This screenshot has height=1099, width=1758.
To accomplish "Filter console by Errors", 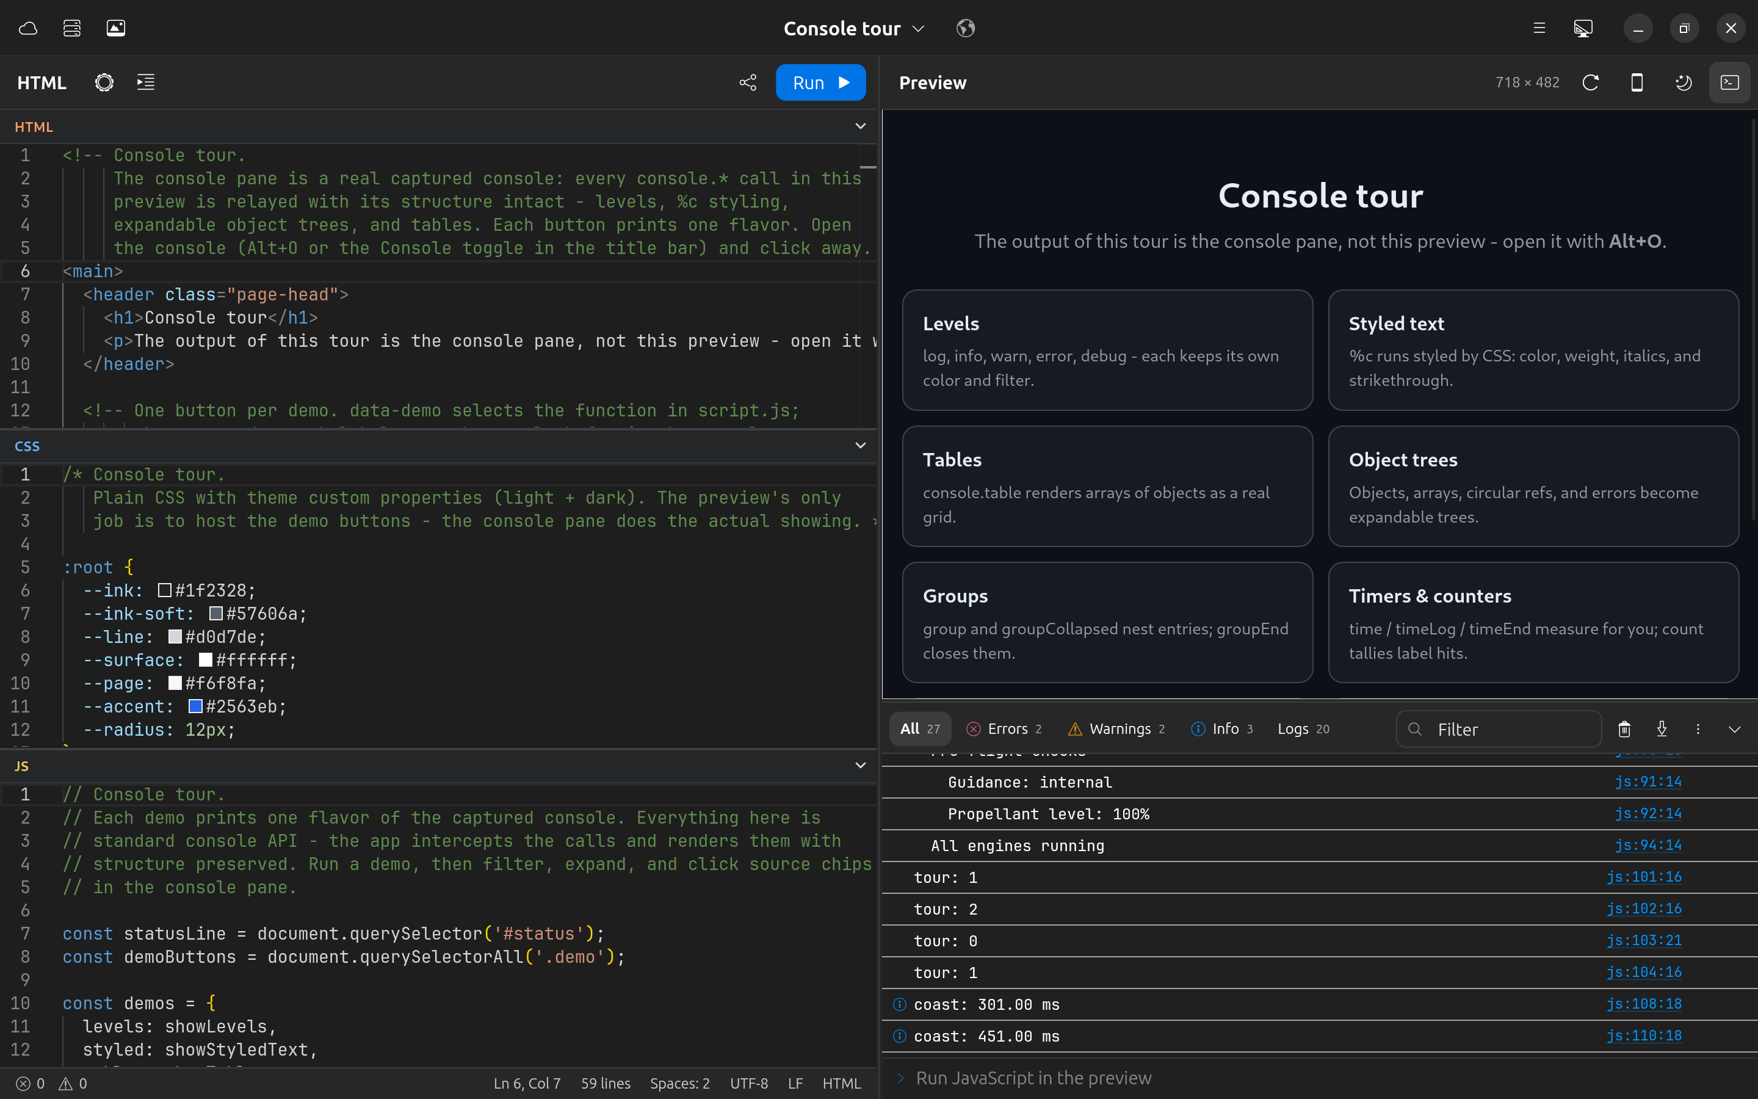I will [x=1004, y=729].
